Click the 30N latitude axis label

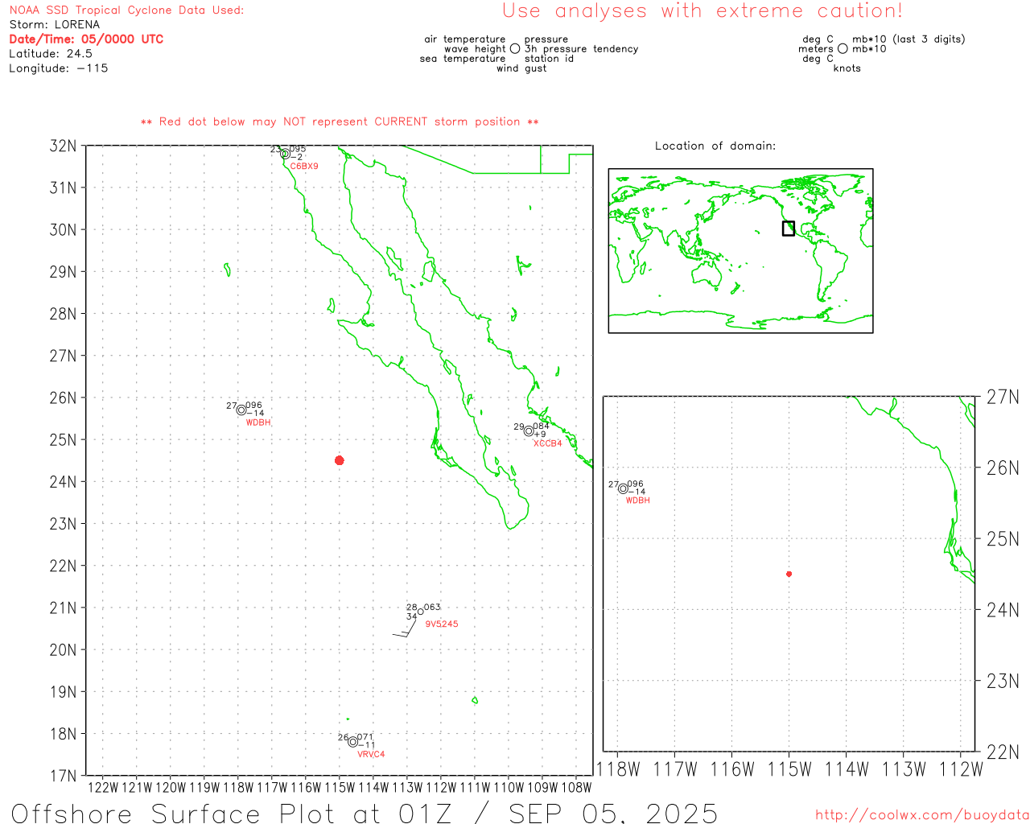[64, 229]
